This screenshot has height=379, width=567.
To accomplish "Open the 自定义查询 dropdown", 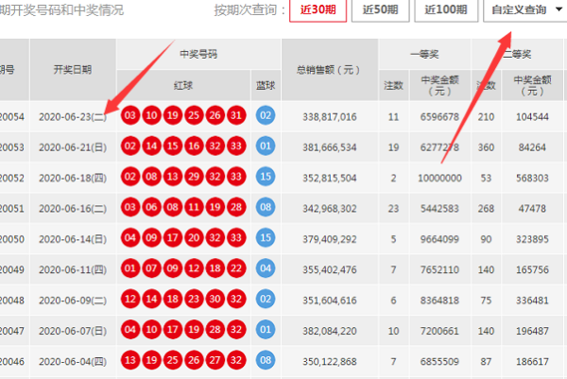I will click(524, 11).
